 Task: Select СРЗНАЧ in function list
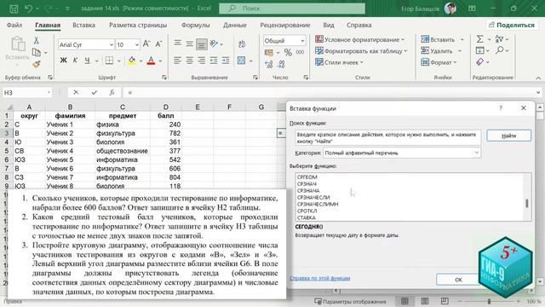(307, 184)
